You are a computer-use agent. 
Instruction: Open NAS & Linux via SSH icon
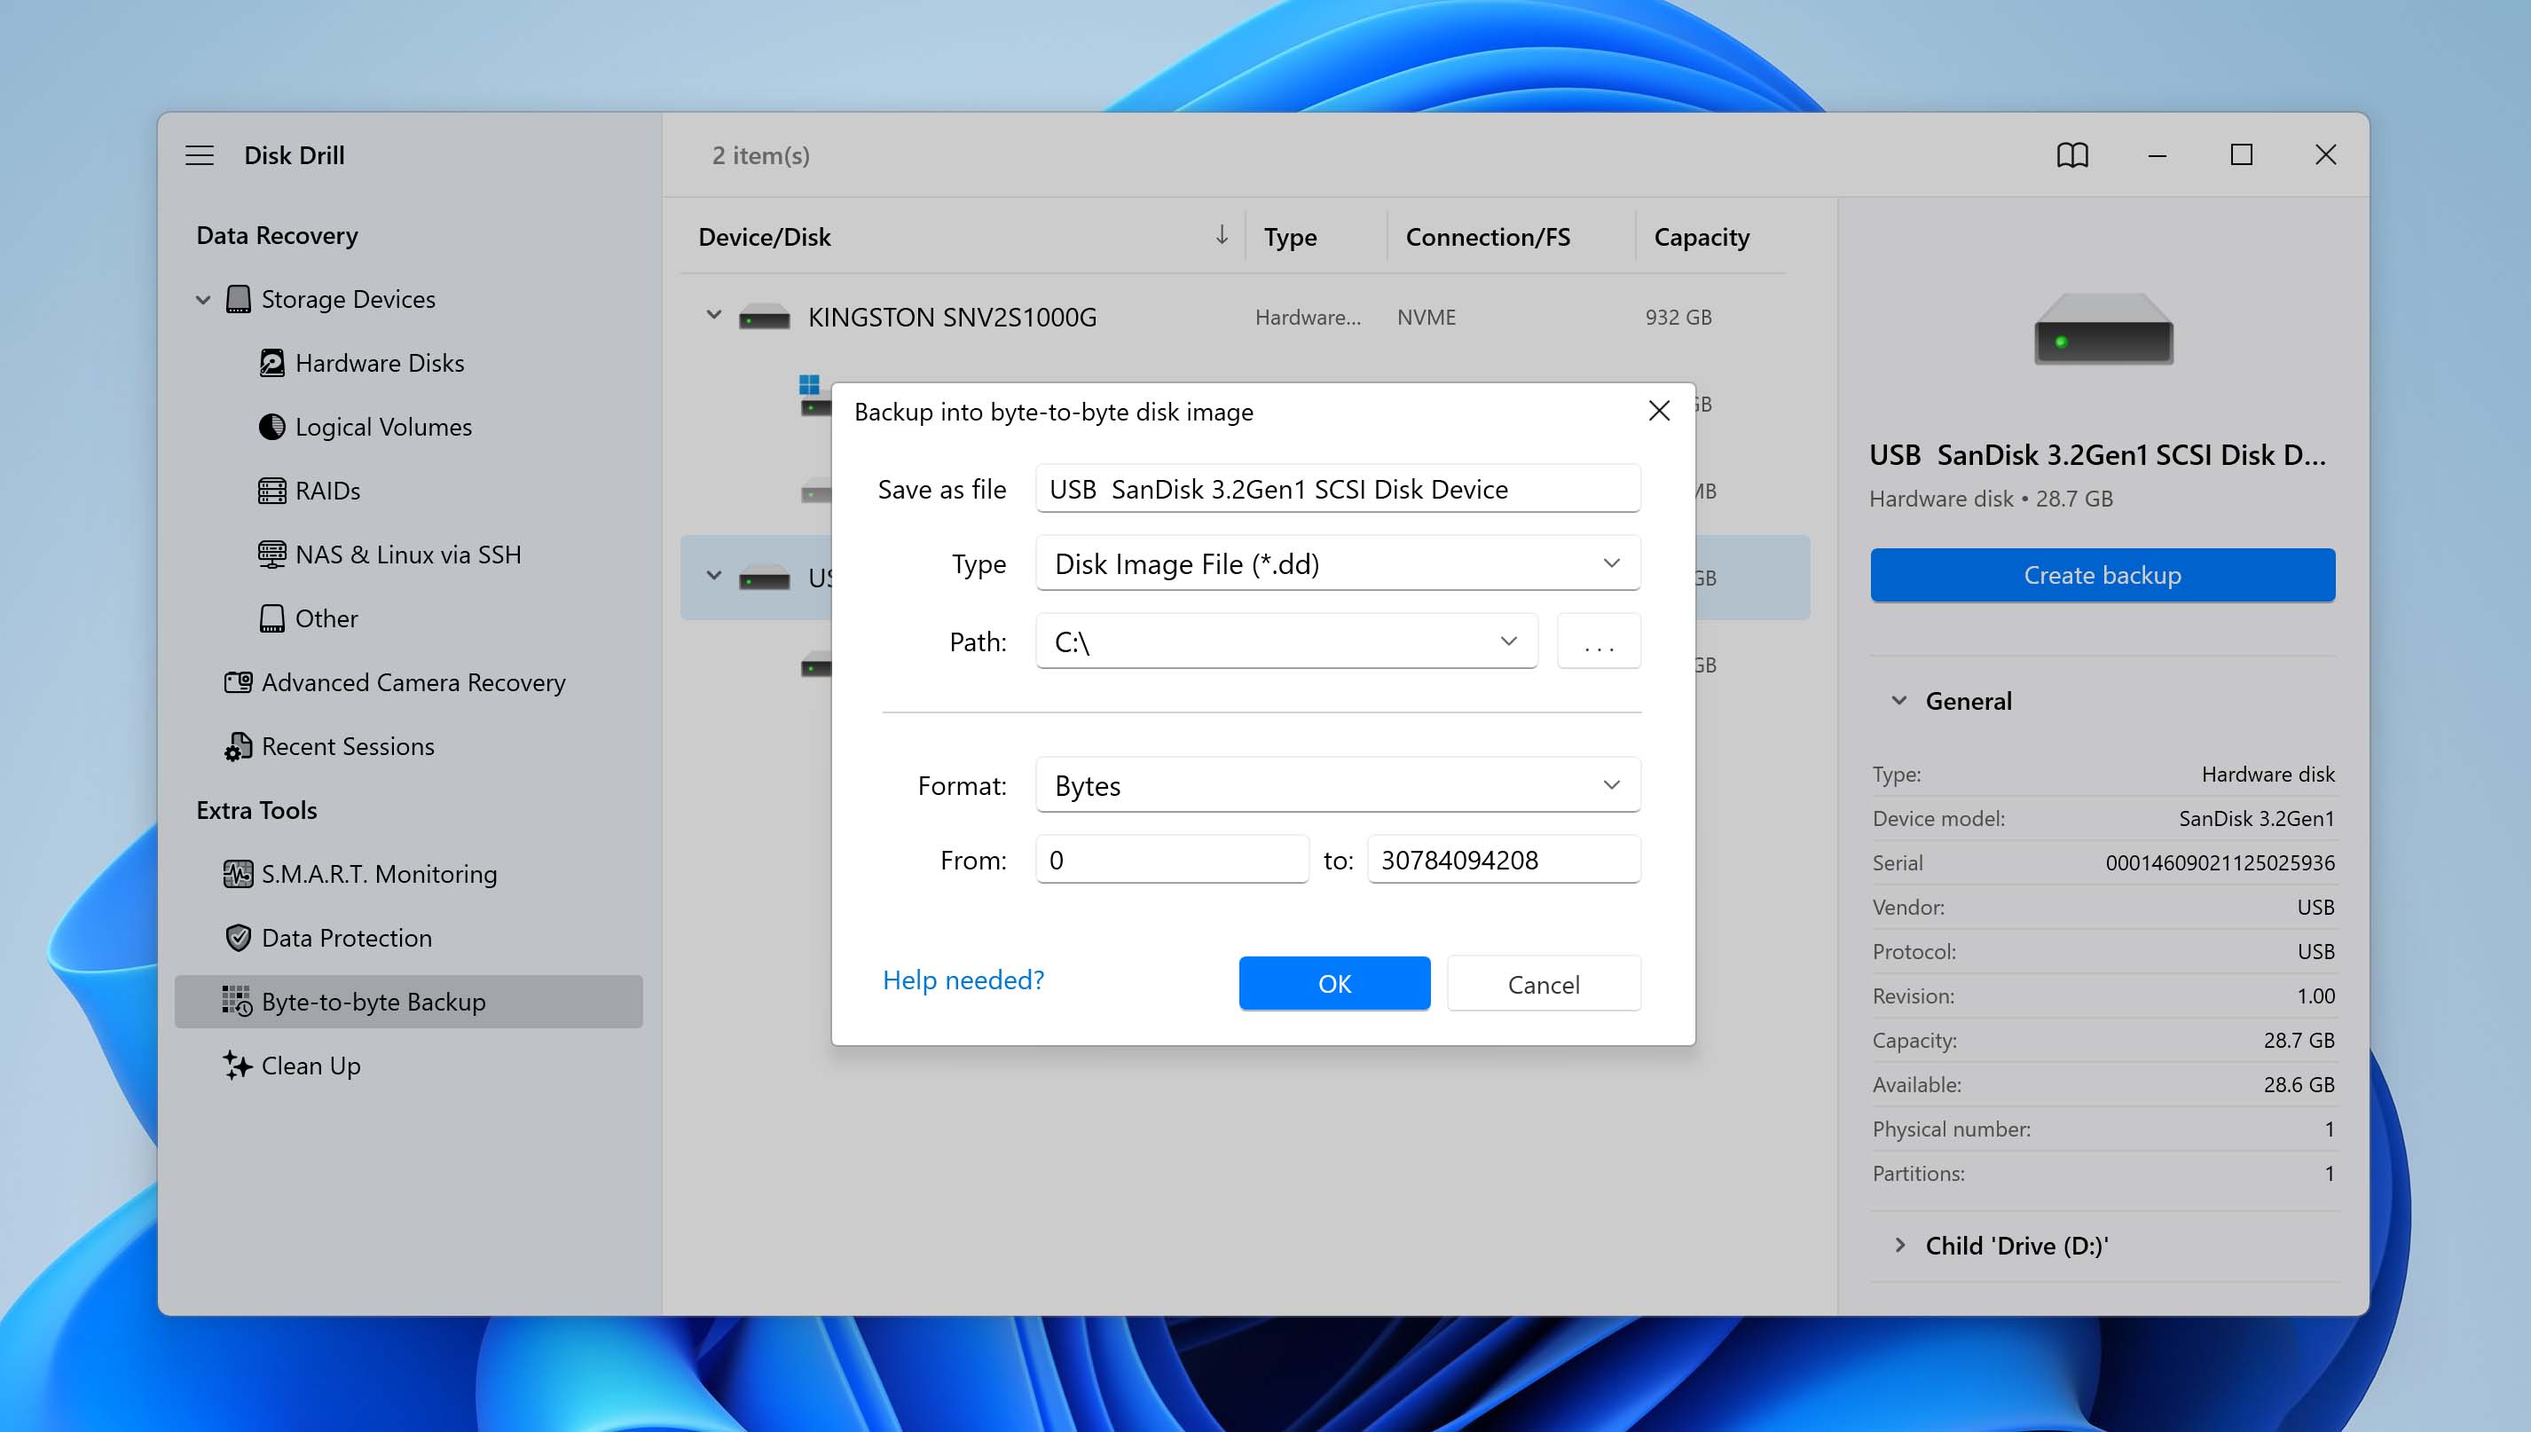(x=272, y=554)
